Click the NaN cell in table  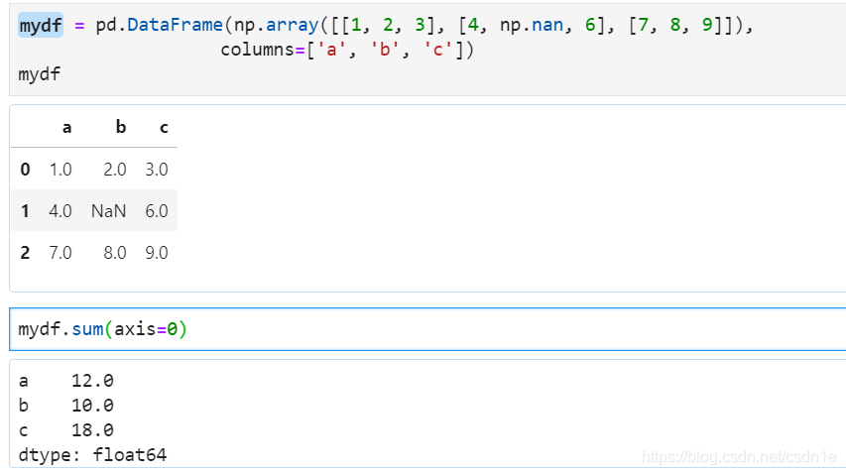tap(108, 211)
